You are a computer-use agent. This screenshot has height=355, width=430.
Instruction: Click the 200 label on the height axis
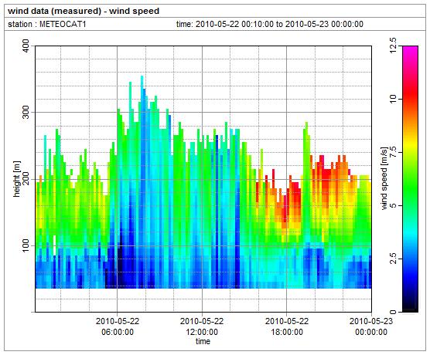[26, 179]
